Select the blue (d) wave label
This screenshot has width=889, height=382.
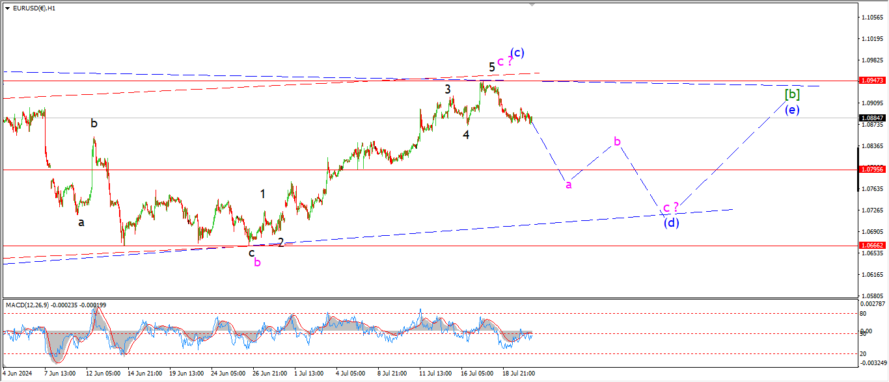click(x=672, y=223)
